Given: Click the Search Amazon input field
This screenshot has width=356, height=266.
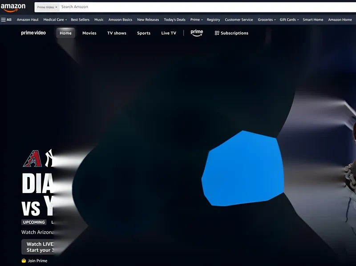Looking at the screenshot, I should coord(207,7).
